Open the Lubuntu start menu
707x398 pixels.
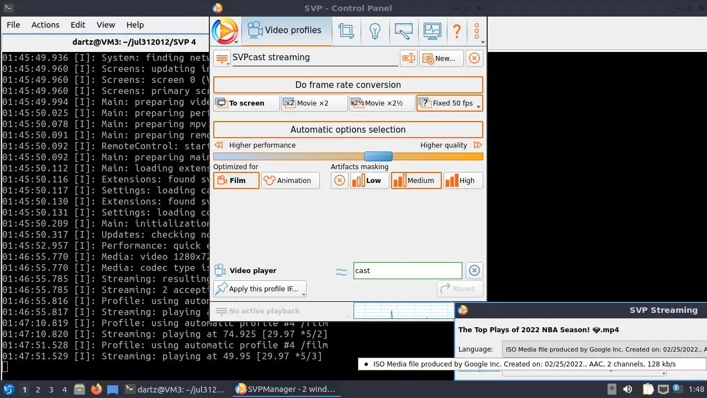[9, 389]
